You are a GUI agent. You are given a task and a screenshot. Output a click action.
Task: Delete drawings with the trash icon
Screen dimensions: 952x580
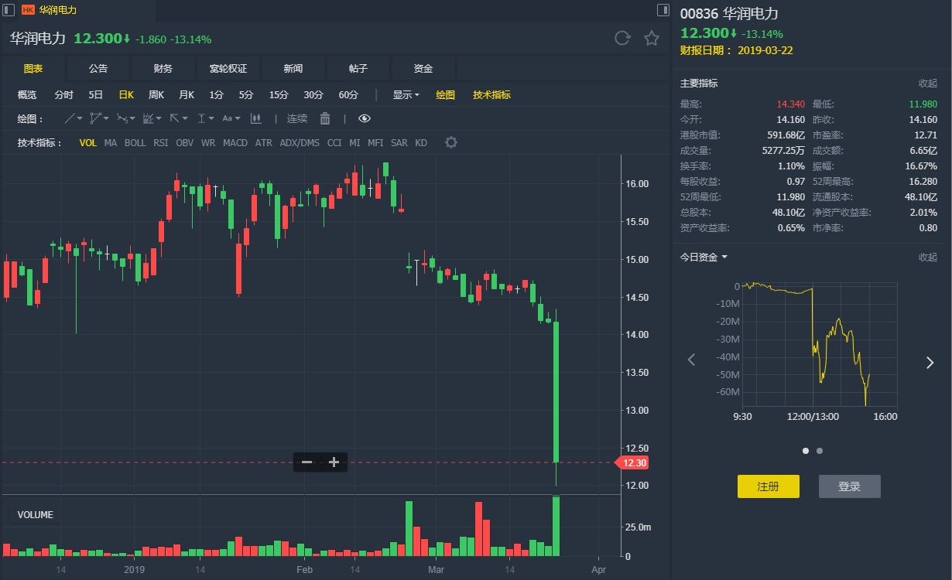(x=325, y=118)
